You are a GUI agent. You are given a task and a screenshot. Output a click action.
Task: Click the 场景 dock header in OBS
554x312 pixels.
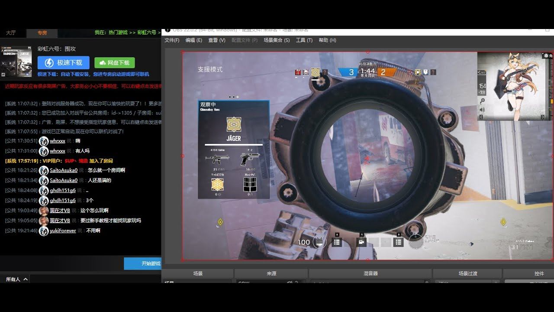pos(198,274)
